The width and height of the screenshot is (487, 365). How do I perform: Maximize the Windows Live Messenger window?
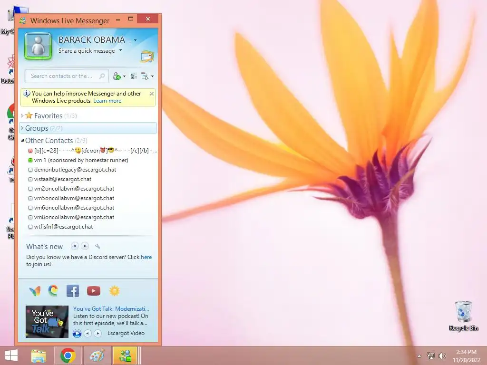click(131, 19)
